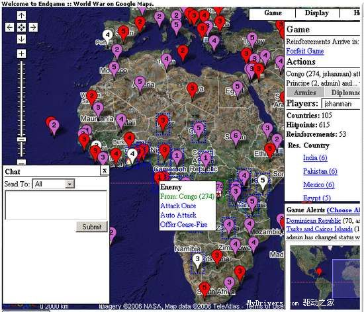The height and width of the screenshot is (312, 364).
Task: Click the map zoom slider handle
Action: coord(21,139)
